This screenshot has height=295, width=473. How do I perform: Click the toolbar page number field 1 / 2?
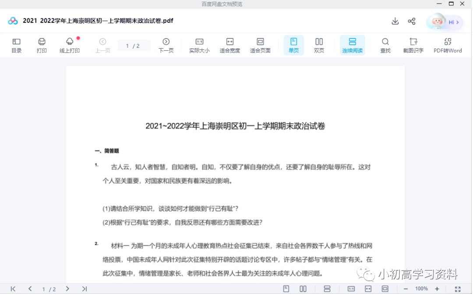coord(134,46)
